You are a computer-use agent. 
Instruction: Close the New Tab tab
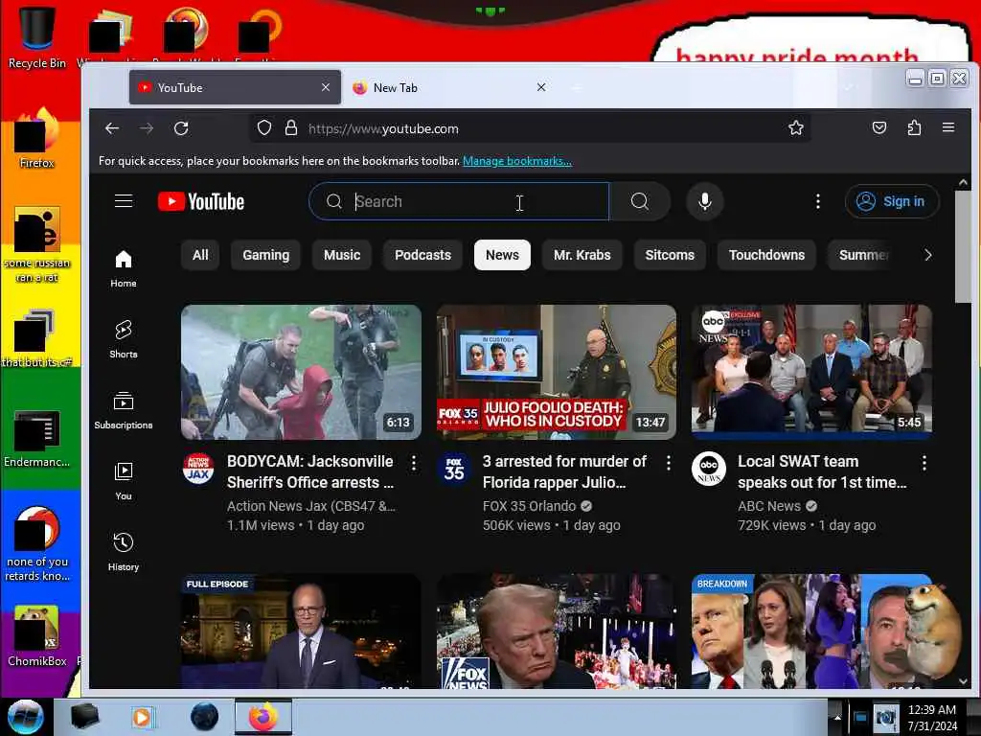pyautogui.click(x=541, y=87)
